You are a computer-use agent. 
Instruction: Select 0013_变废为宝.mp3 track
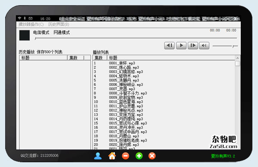click(x=126, y=115)
